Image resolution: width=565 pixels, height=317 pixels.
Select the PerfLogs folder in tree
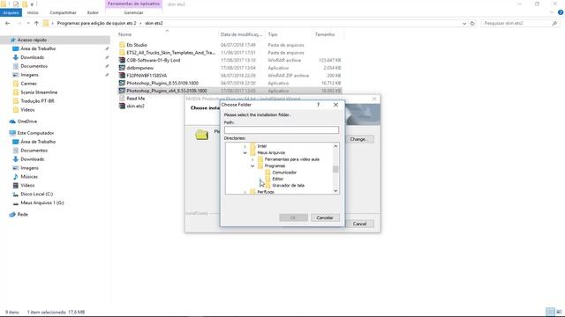266,192
